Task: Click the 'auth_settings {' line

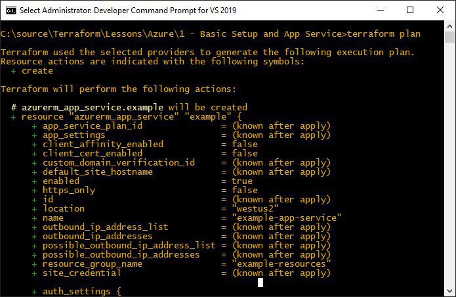Action: click(x=77, y=292)
